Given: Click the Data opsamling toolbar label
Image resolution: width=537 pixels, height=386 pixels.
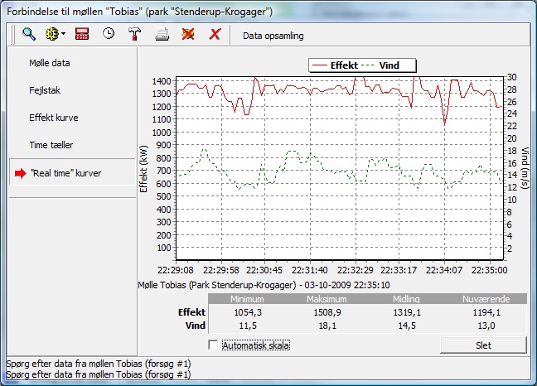Looking at the screenshot, I should tap(273, 36).
